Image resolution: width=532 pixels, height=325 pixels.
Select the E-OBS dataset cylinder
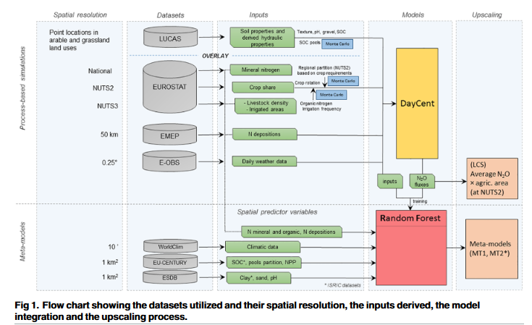tap(169, 161)
